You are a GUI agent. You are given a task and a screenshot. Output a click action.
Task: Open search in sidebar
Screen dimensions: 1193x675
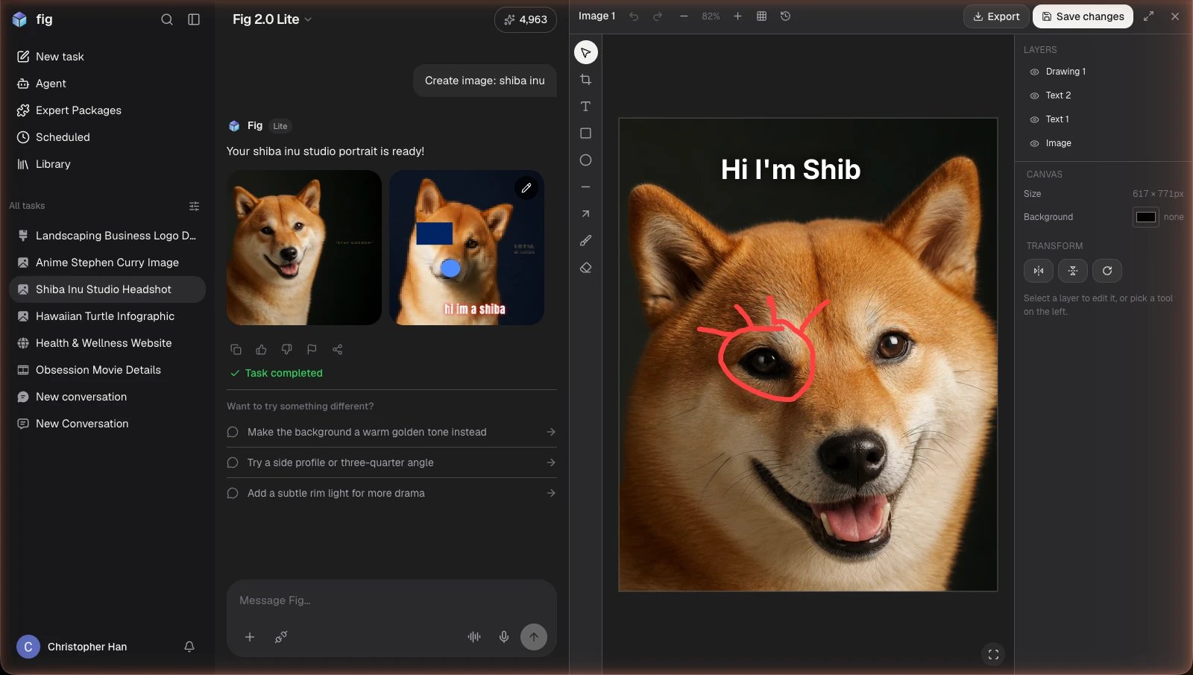click(167, 19)
